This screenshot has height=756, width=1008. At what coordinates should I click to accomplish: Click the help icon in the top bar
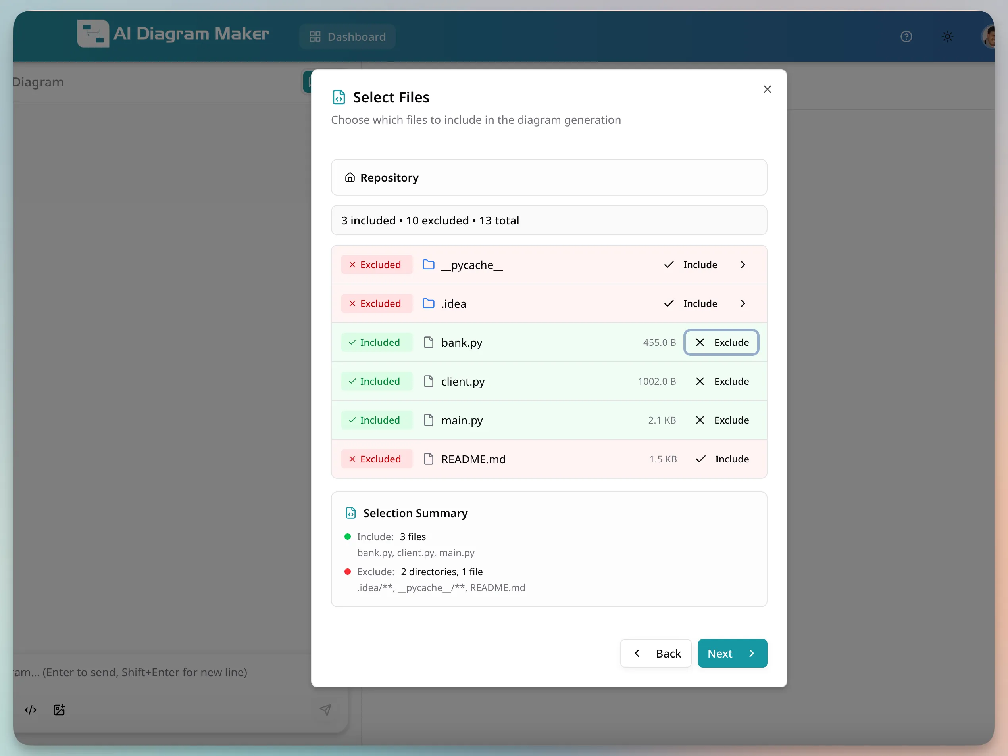(906, 36)
